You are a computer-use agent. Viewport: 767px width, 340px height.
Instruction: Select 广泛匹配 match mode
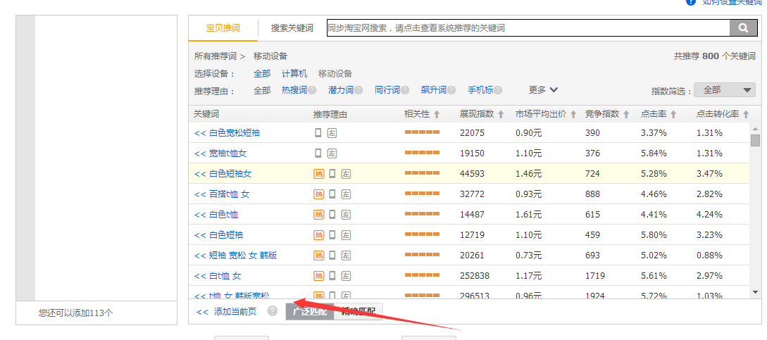pos(310,312)
